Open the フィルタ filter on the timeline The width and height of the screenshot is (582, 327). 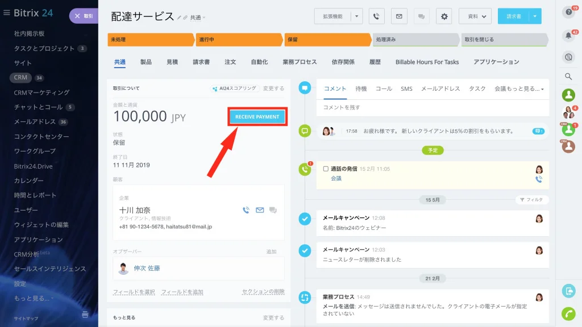531,200
